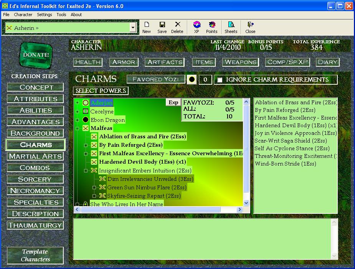Open the Armor section
This screenshot has height=269, width=355.
click(x=124, y=62)
